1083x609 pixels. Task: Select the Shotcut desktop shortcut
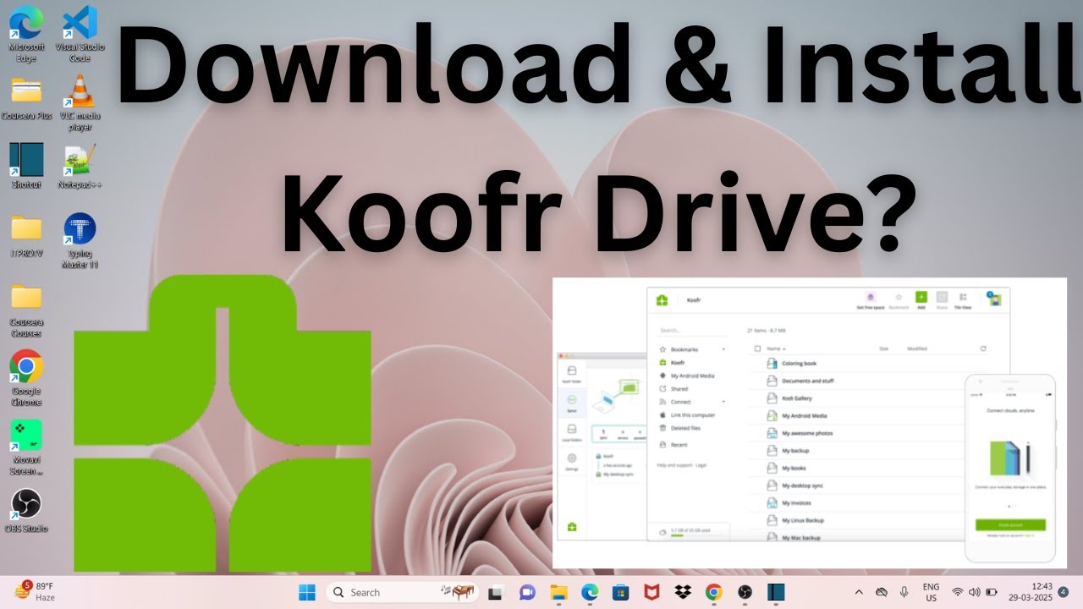coord(26,166)
